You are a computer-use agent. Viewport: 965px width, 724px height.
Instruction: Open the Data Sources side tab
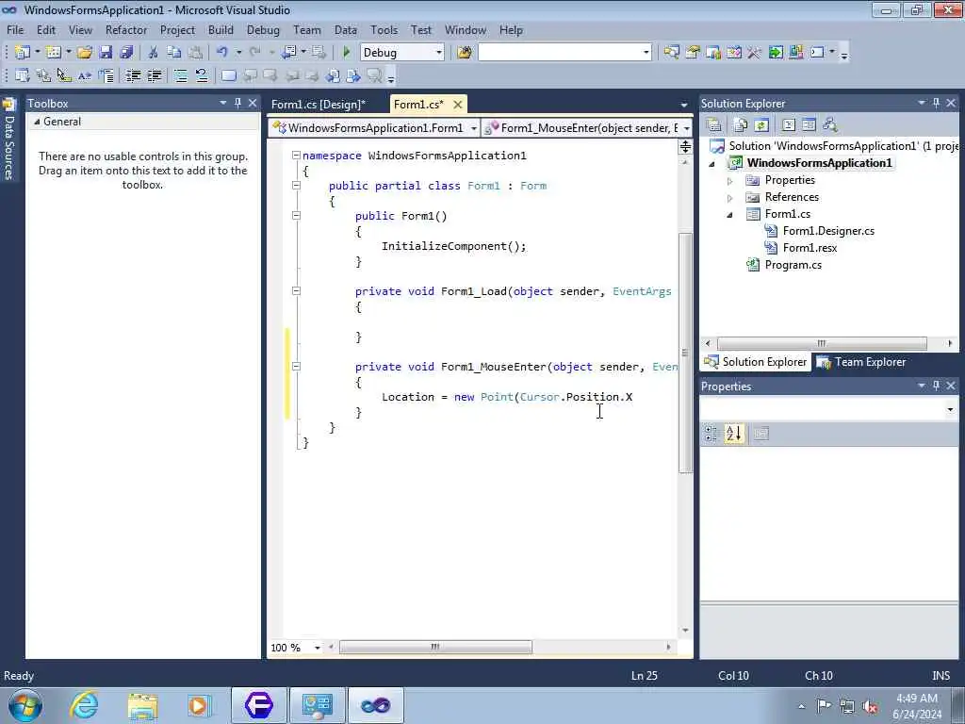9,140
